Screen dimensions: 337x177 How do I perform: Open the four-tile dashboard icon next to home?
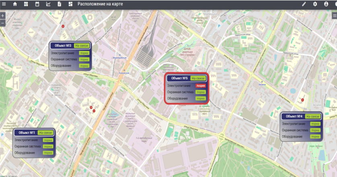coord(26,4)
